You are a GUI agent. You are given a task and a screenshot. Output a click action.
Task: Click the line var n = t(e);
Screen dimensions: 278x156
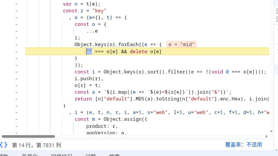(x=82, y=4)
